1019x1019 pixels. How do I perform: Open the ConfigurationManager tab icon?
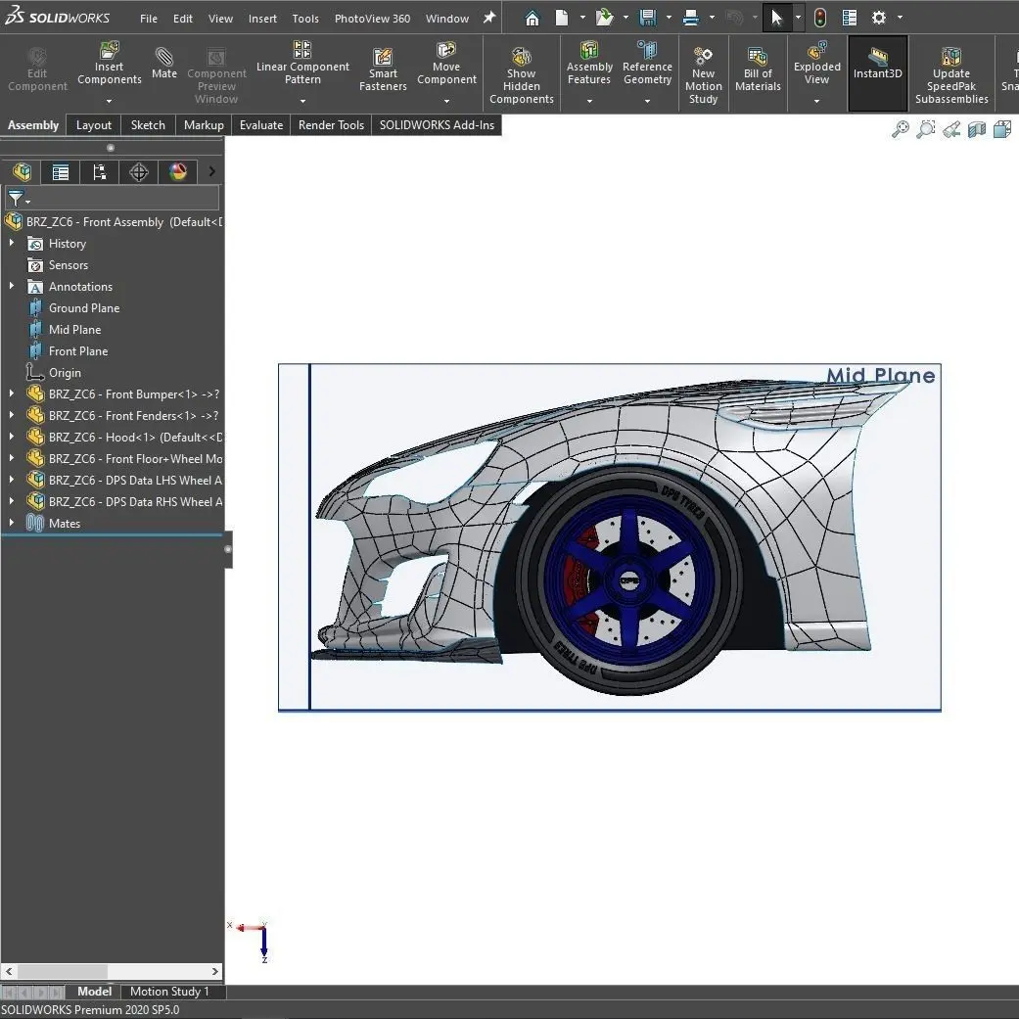99,172
